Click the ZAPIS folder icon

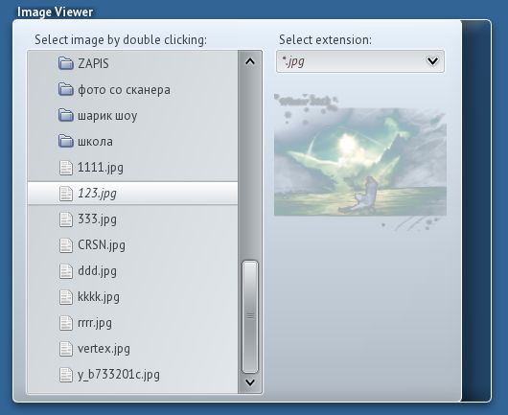(66, 63)
